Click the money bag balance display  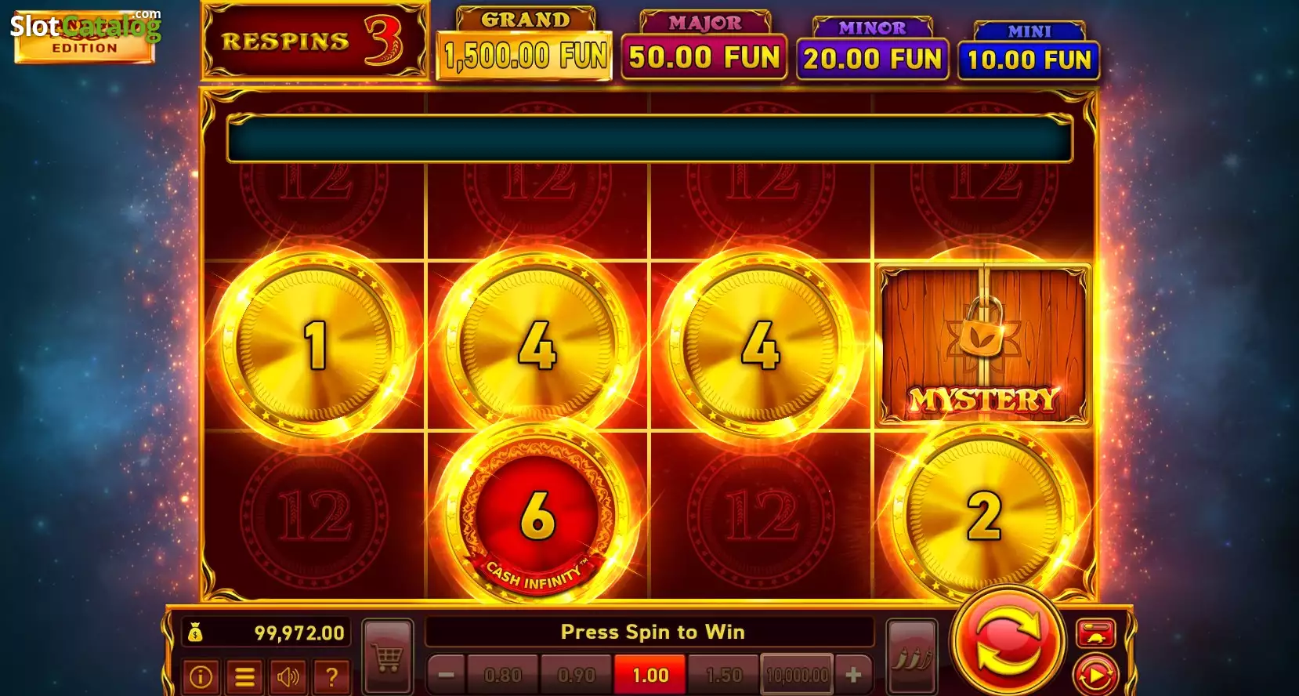pos(266,633)
